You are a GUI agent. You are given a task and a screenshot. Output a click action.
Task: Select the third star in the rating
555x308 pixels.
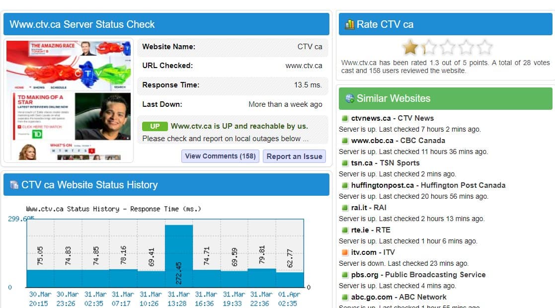447,48
